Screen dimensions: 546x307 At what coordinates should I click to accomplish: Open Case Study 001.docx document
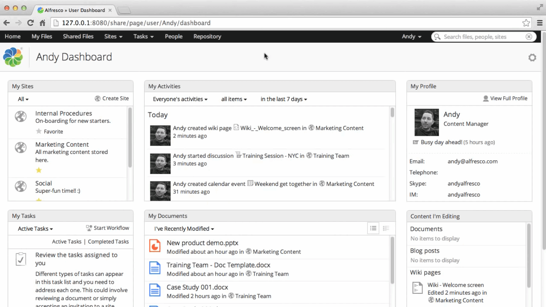click(x=197, y=287)
